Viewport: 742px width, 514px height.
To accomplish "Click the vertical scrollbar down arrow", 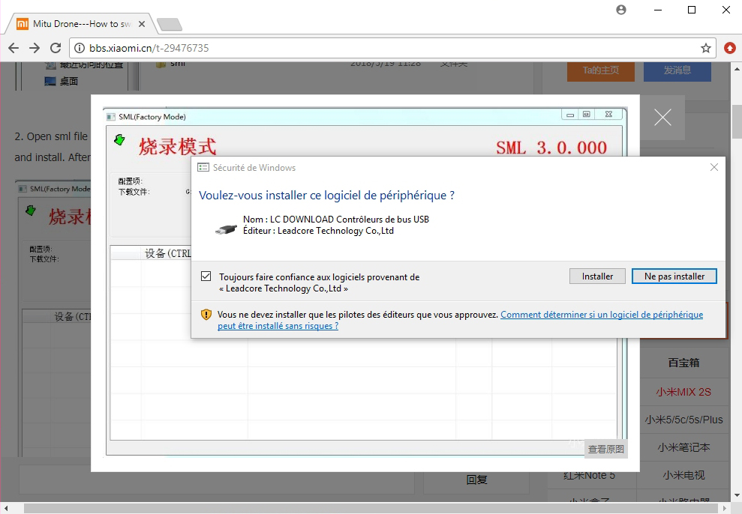I will click(x=737, y=495).
